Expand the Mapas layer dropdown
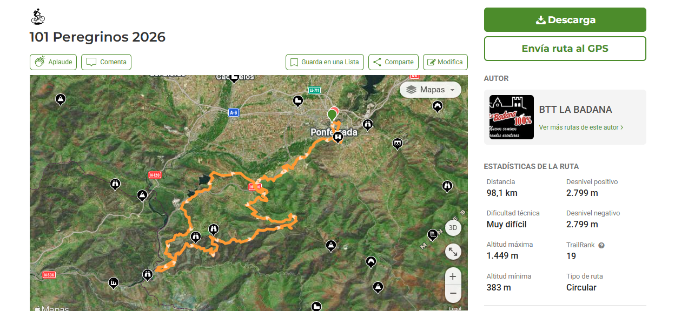 click(431, 90)
